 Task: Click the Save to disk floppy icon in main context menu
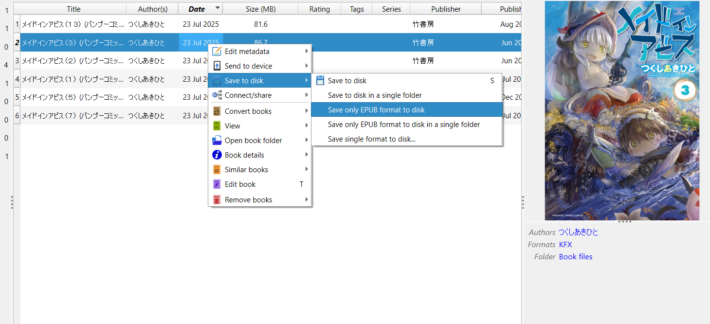click(217, 80)
